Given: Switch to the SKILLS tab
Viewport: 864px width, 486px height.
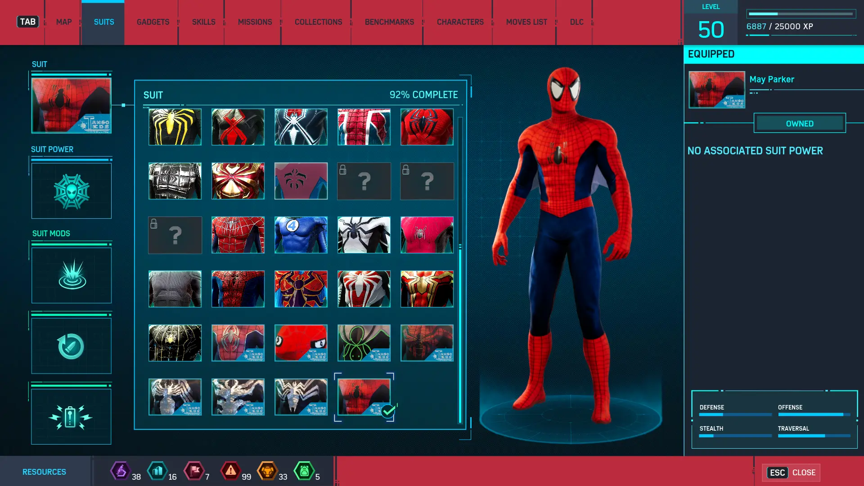Looking at the screenshot, I should (204, 22).
